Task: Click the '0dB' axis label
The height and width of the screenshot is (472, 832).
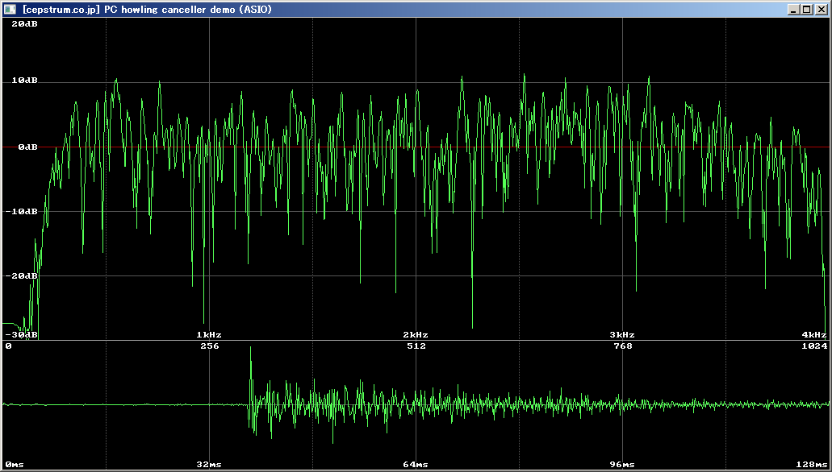Action: [x=27, y=147]
